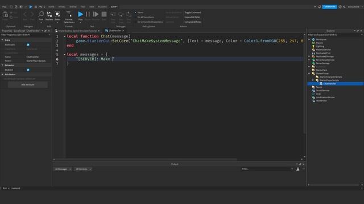This screenshot has width=364, height=204.
Task: Click the SoundService icon in Explorer
Action: [313, 91]
